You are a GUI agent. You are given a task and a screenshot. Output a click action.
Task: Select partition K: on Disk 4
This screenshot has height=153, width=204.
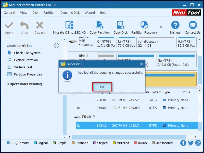[127, 125]
